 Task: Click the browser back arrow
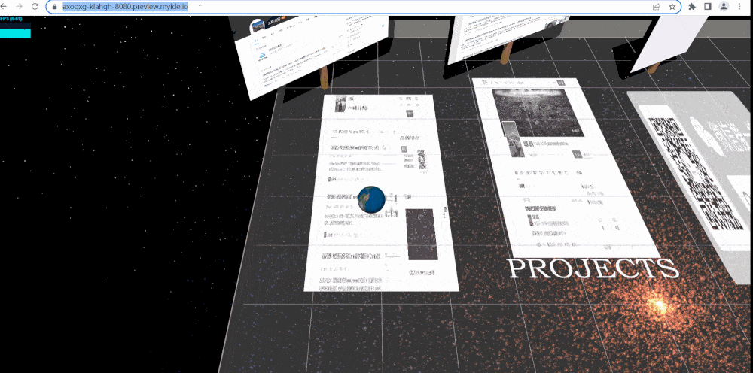[x=4, y=7]
